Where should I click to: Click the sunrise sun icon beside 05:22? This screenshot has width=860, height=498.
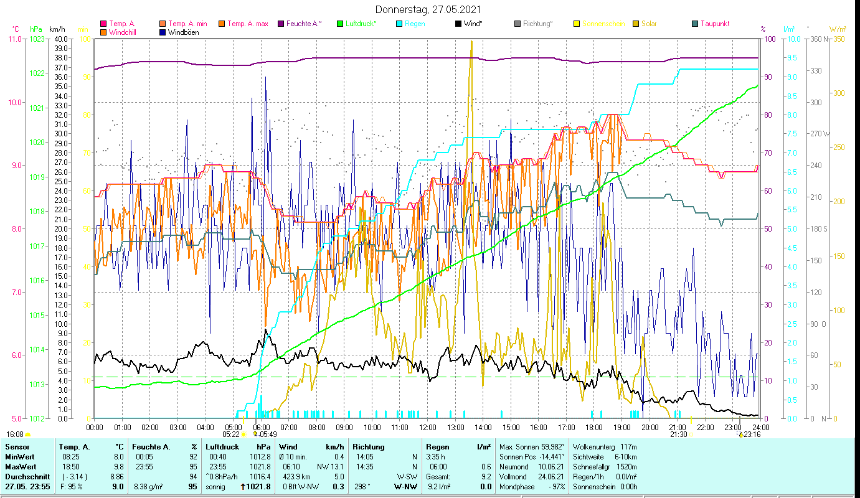click(243, 435)
